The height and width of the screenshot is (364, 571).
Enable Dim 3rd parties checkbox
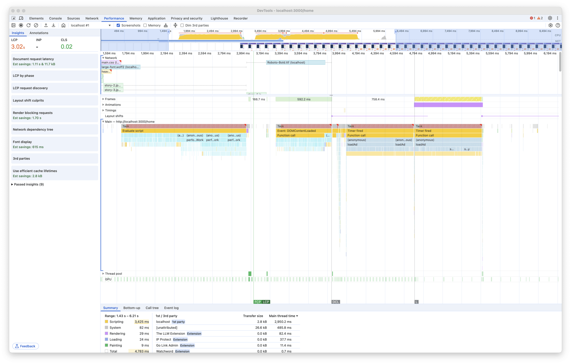tap(182, 25)
